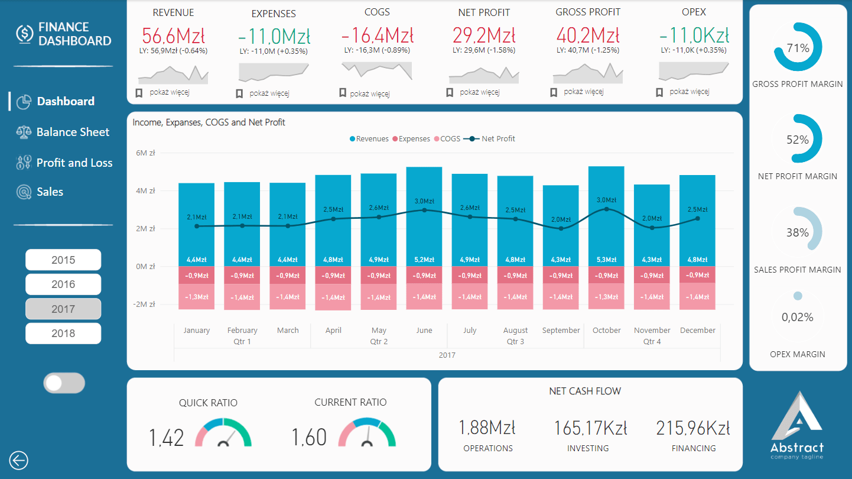Click the bookmark icon under Net Profit

click(449, 92)
